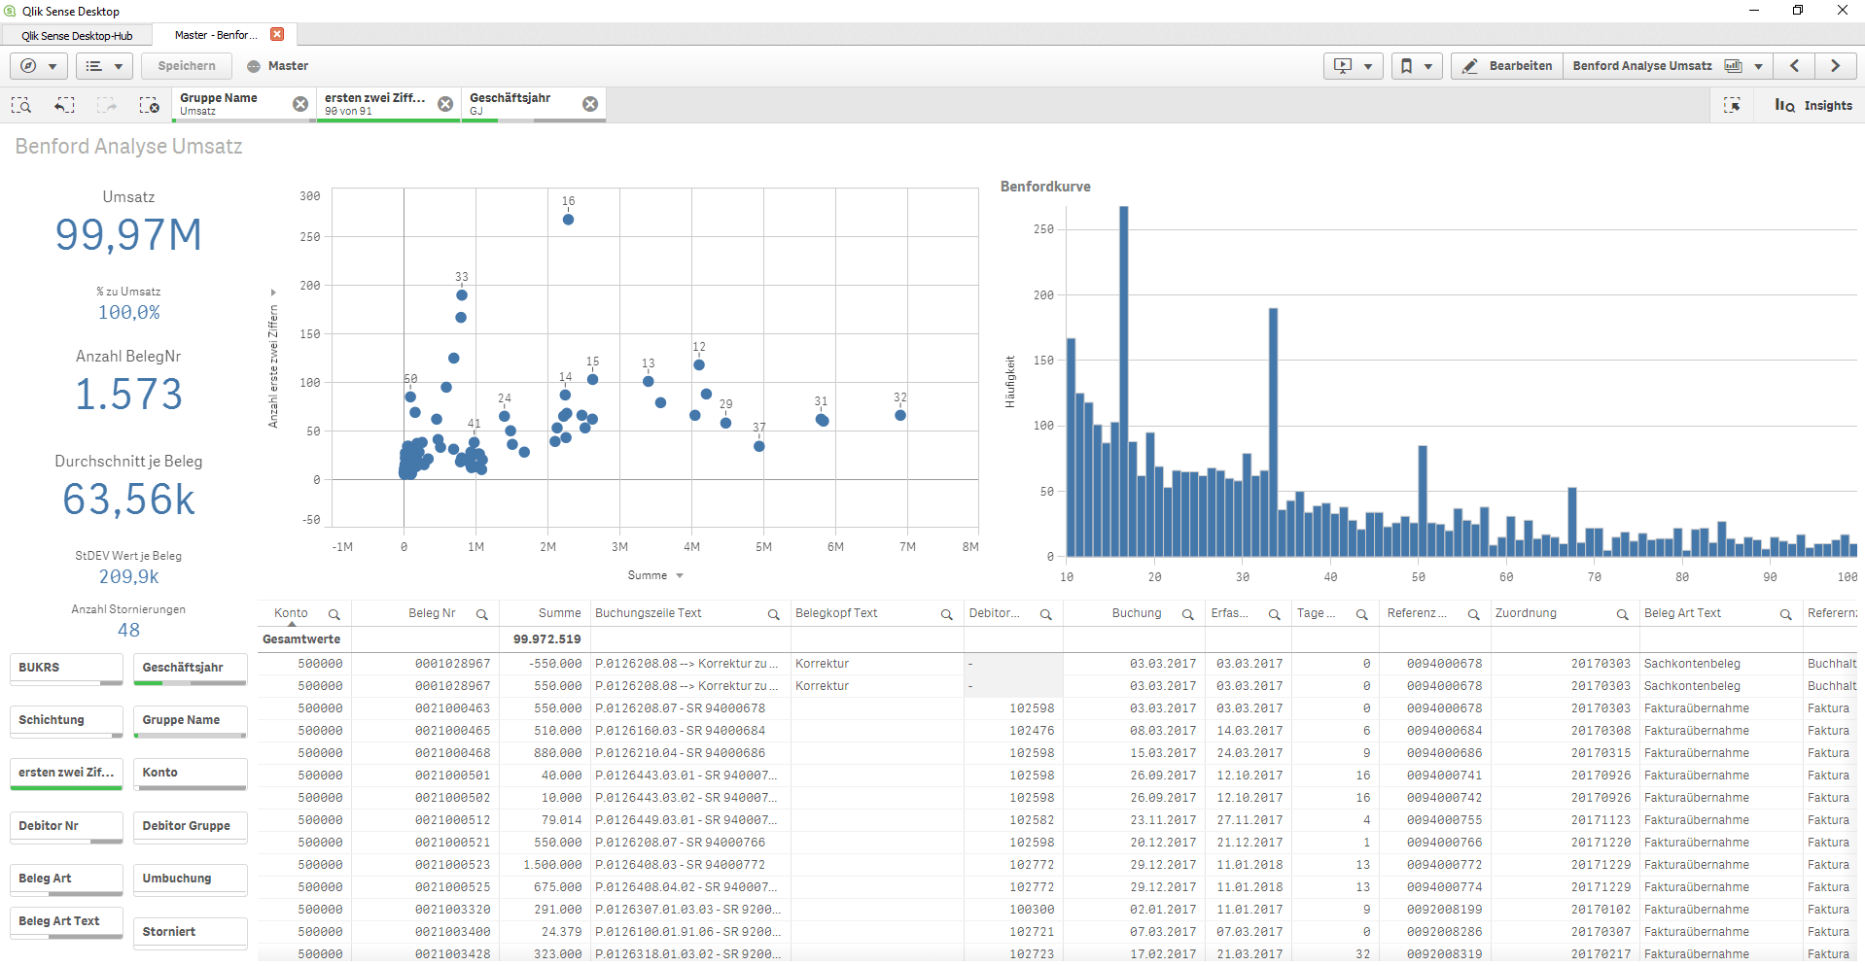Open the Beleg Art Text filter pane

(66, 922)
